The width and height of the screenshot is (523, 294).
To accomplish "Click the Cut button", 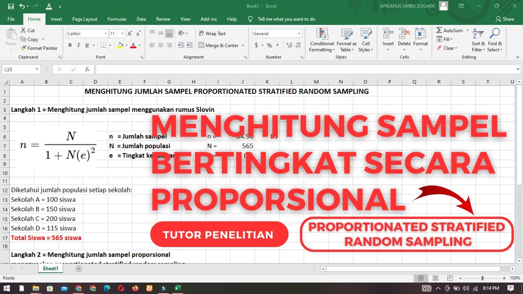I will 28,31.
